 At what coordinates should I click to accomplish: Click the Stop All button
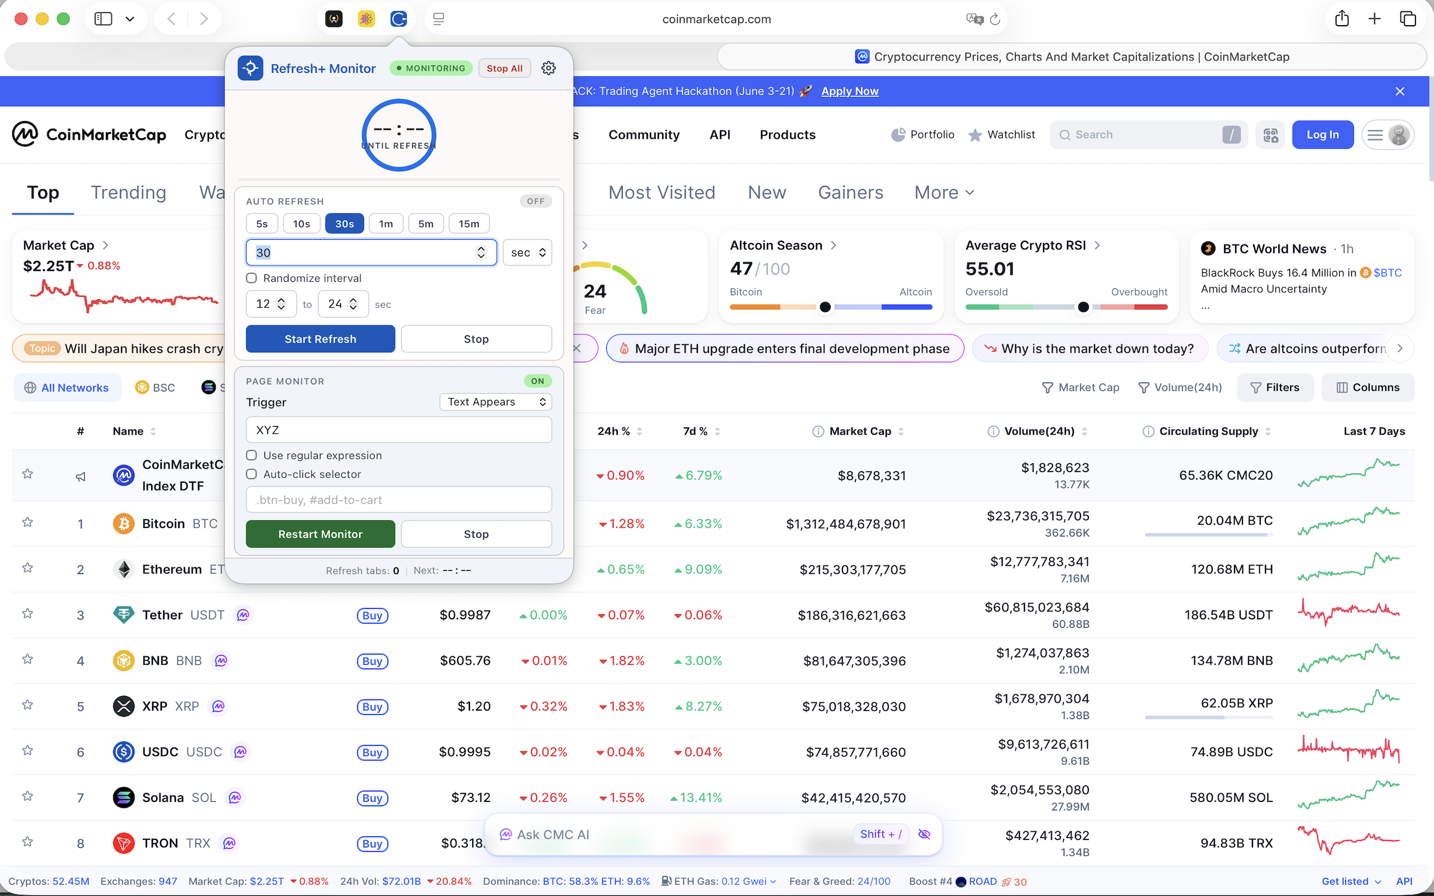coord(504,68)
